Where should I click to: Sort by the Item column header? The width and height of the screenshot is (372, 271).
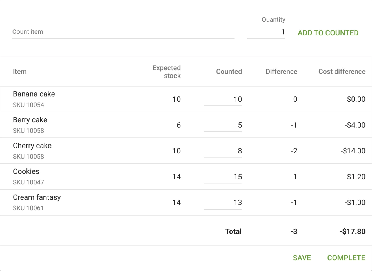click(x=19, y=71)
